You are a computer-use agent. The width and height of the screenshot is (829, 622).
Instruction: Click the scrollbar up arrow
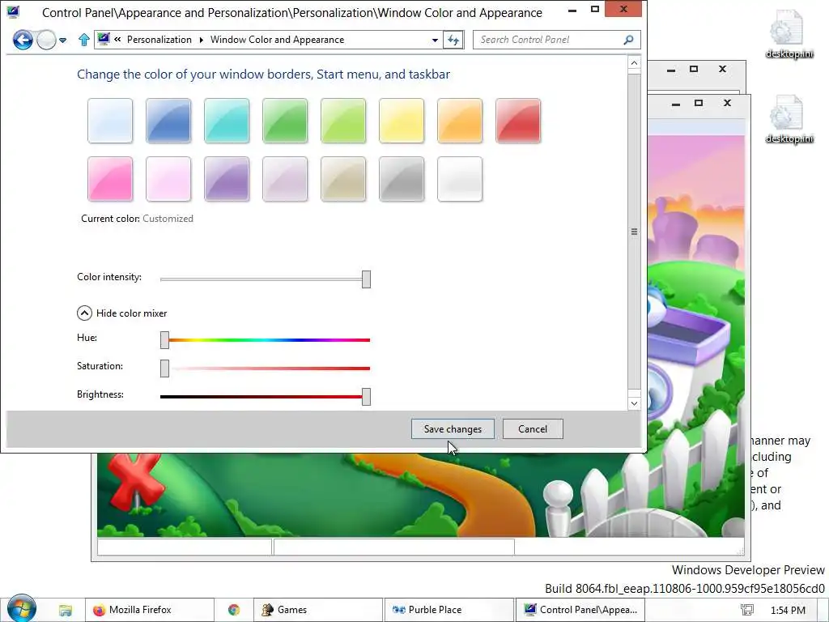(x=635, y=63)
